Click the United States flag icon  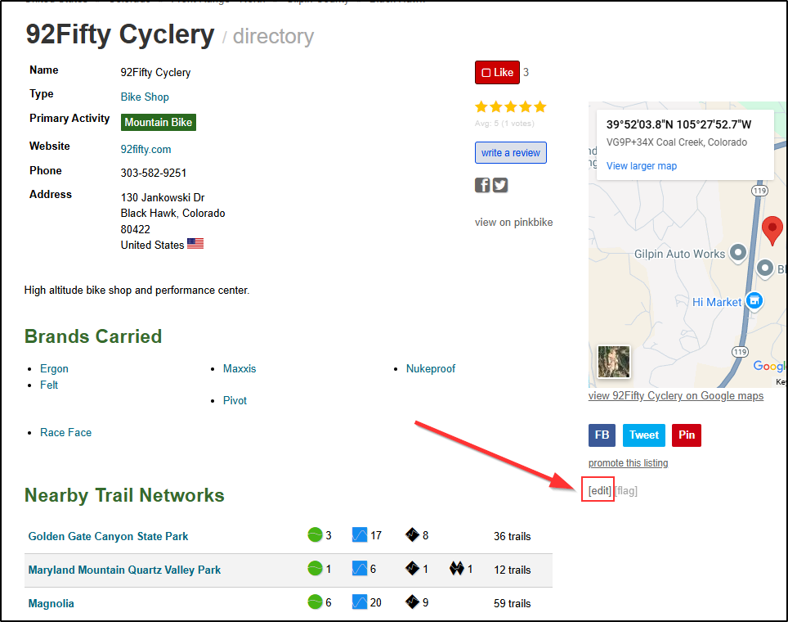(x=195, y=244)
